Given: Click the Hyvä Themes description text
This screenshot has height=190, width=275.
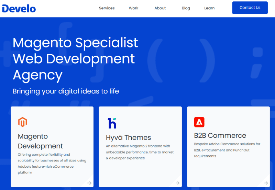Looking at the screenshot, I should 140,152.
